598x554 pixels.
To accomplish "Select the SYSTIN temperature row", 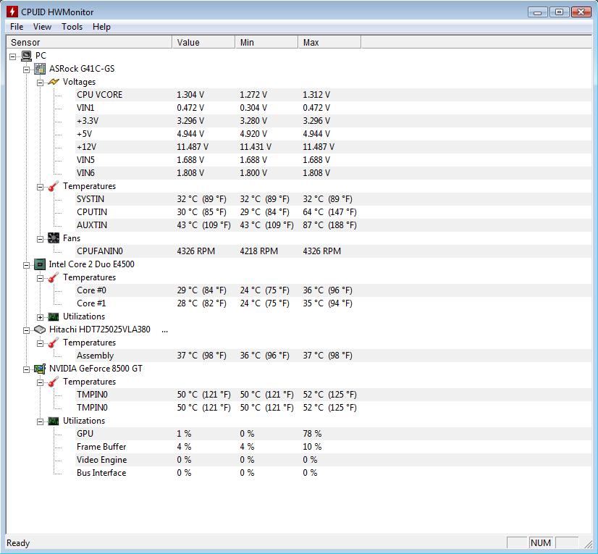I will click(334, 199).
